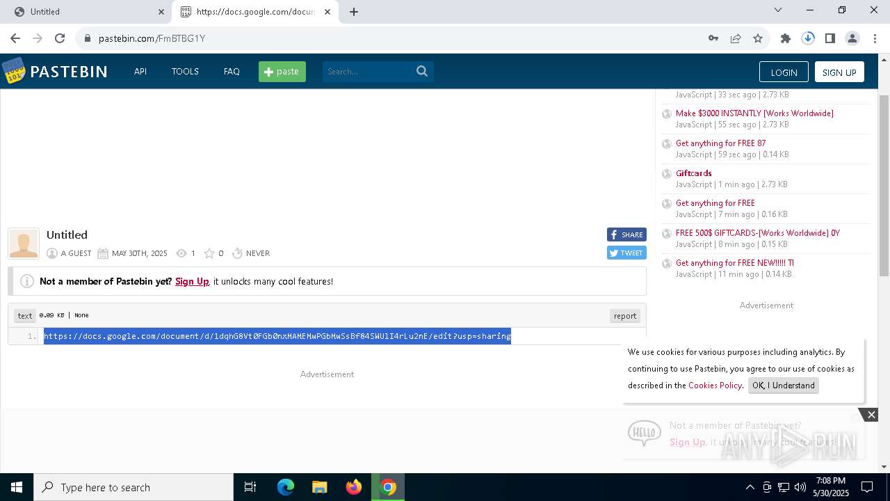This screenshot has height=501, width=890.
Task: Close the docs.google.com browser tab
Action: point(327,12)
